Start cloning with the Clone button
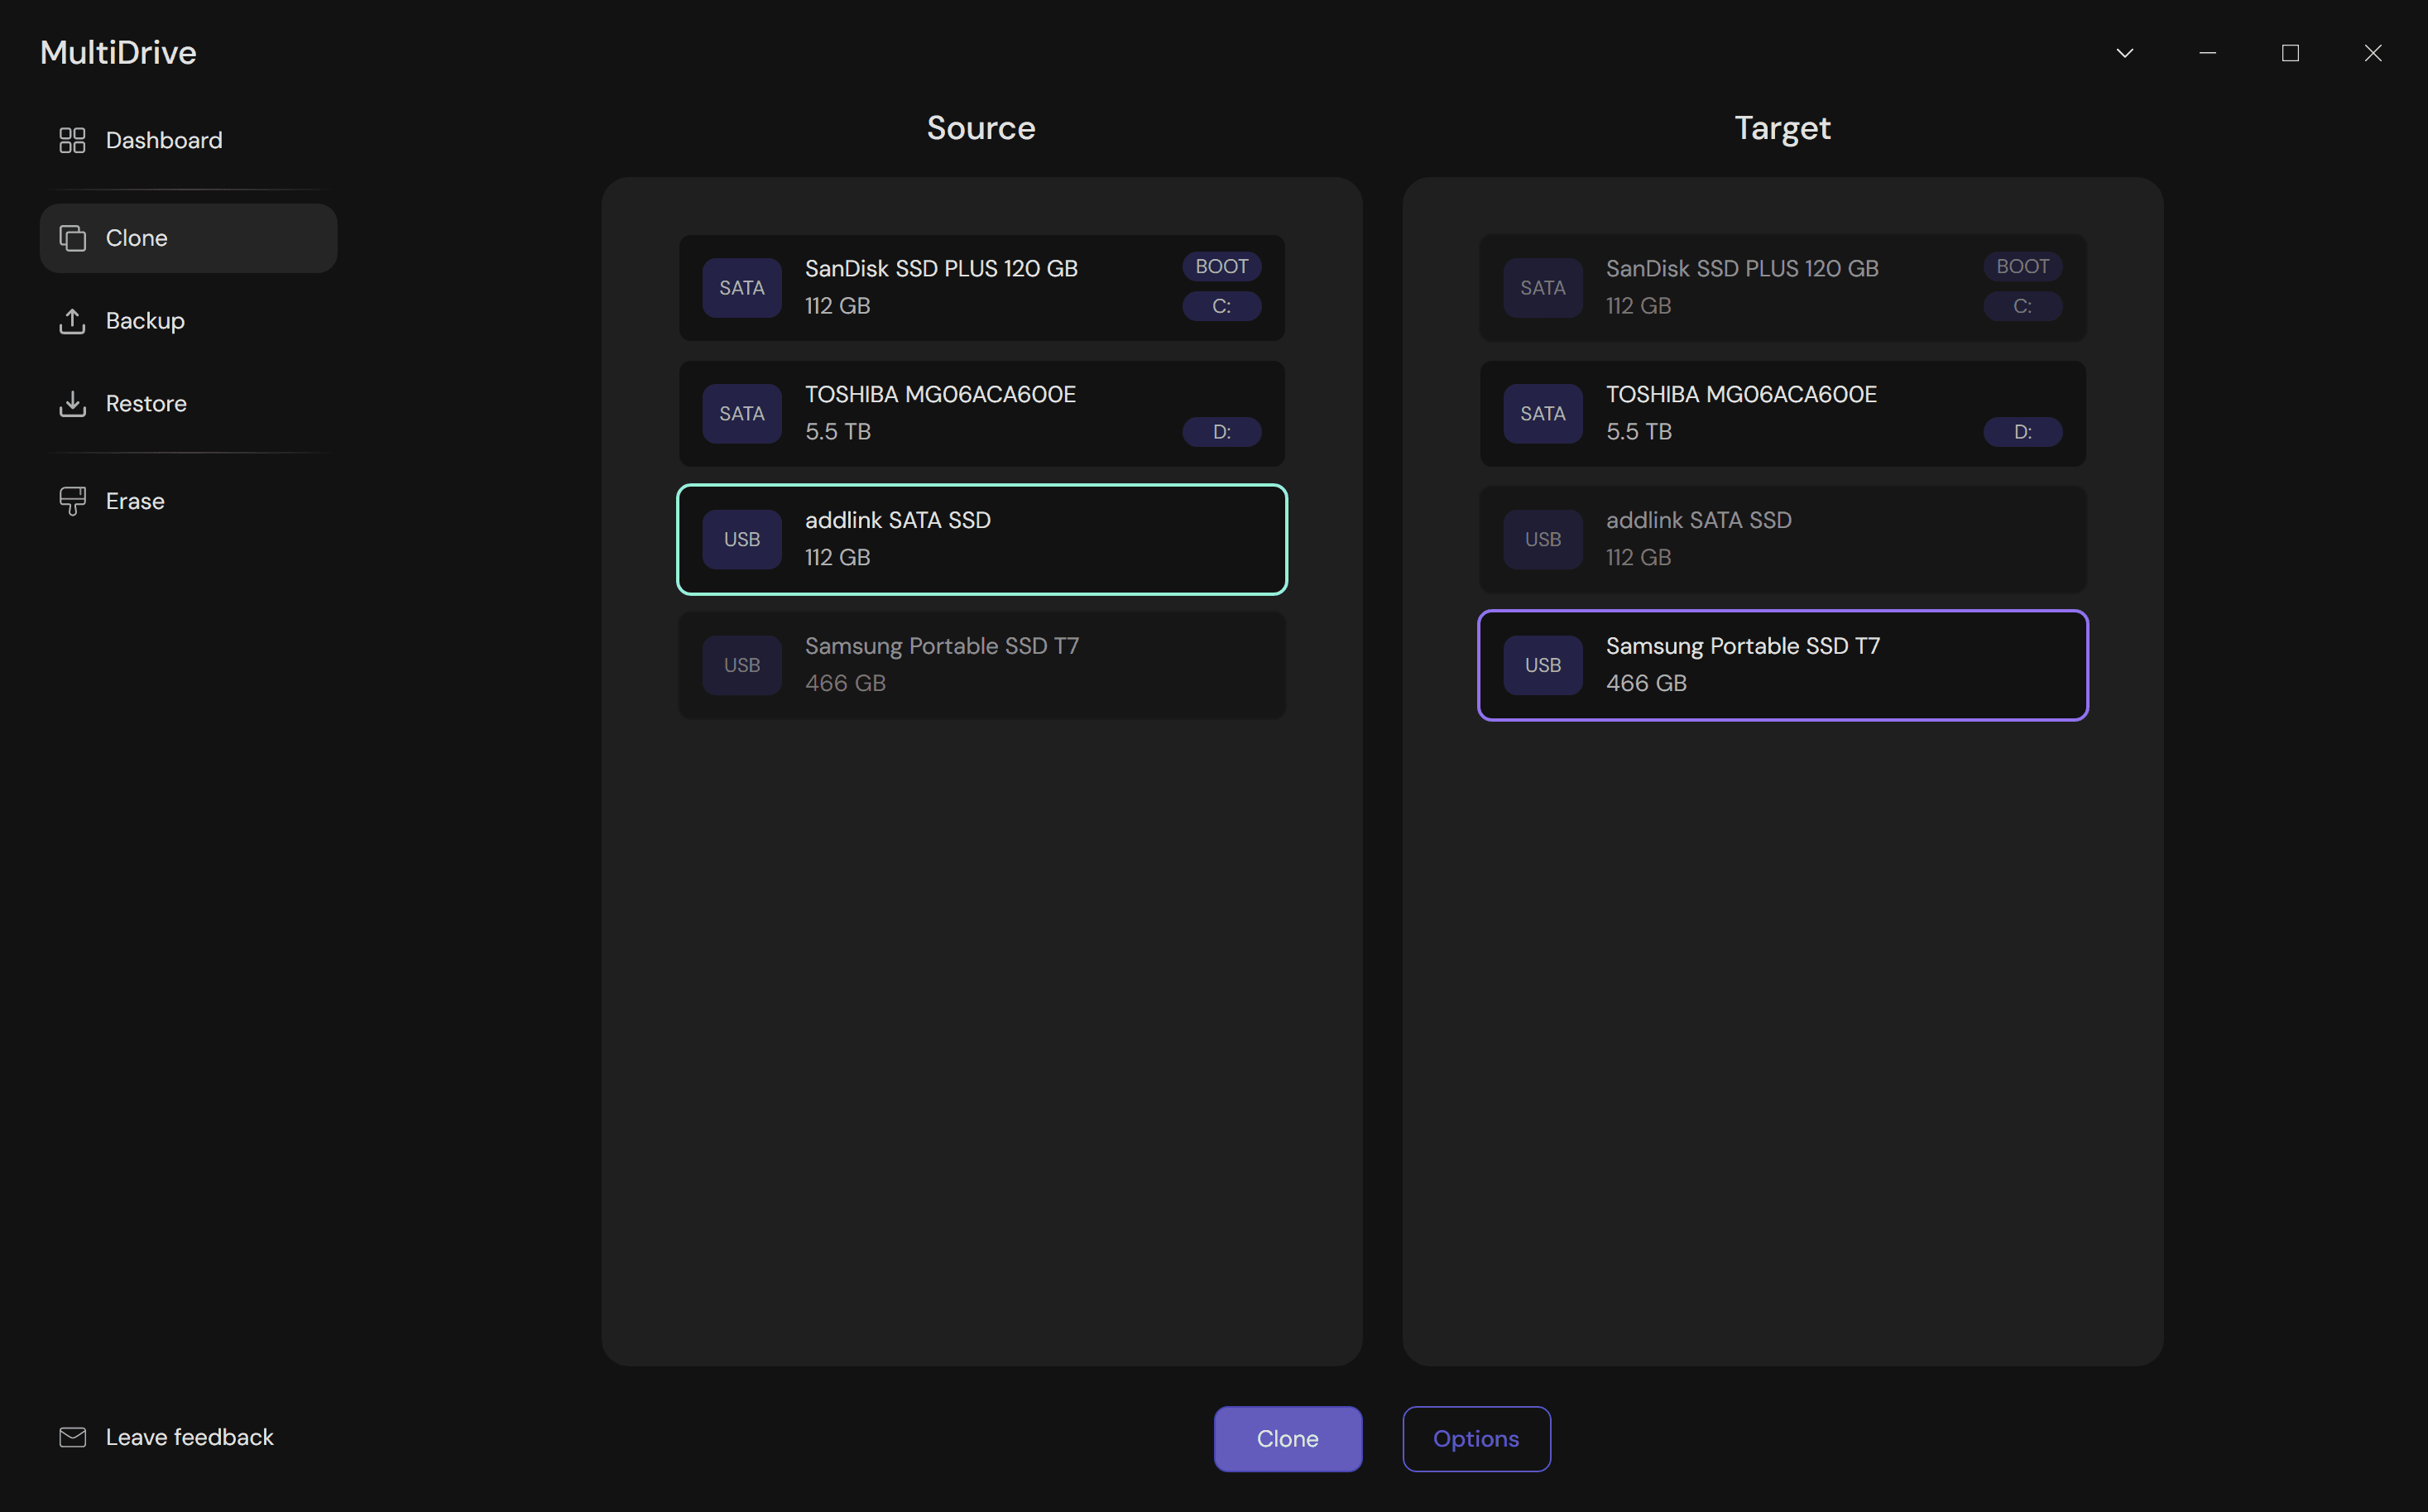 pyautogui.click(x=1287, y=1438)
